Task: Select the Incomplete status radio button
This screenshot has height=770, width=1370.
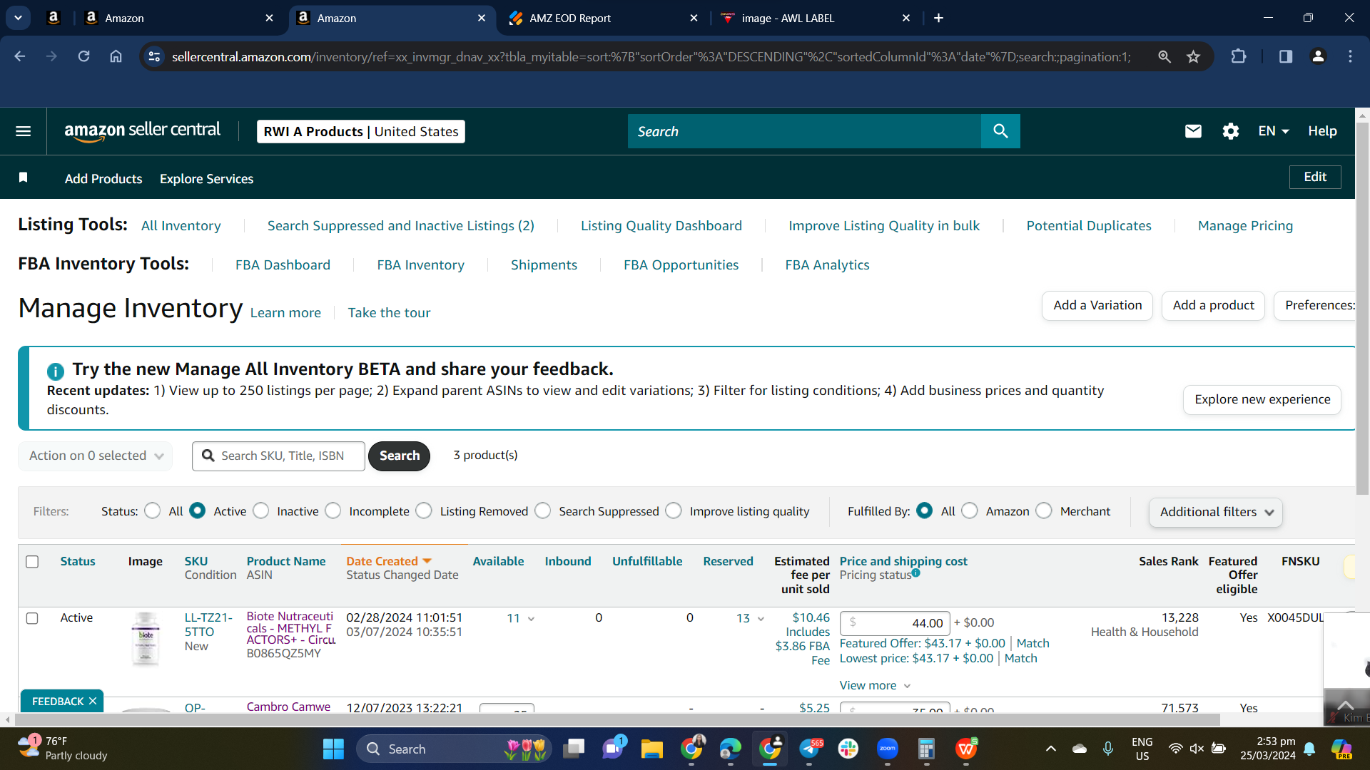Action: 333,511
